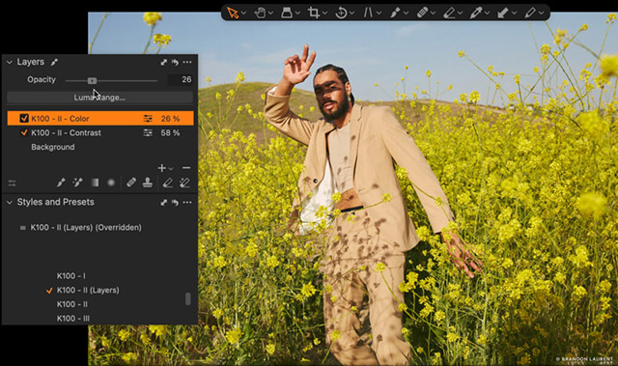Image resolution: width=618 pixels, height=366 pixels.
Task: Reset the Layers tool adjustments
Action: point(175,62)
